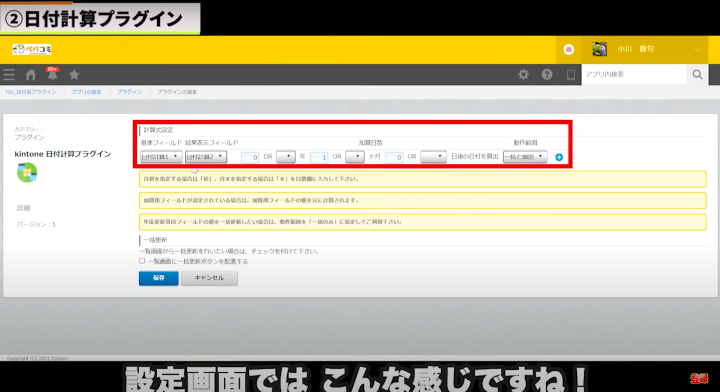Go to the home icon
The width and height of the screenshot is (720, 392).
[31, 75]
